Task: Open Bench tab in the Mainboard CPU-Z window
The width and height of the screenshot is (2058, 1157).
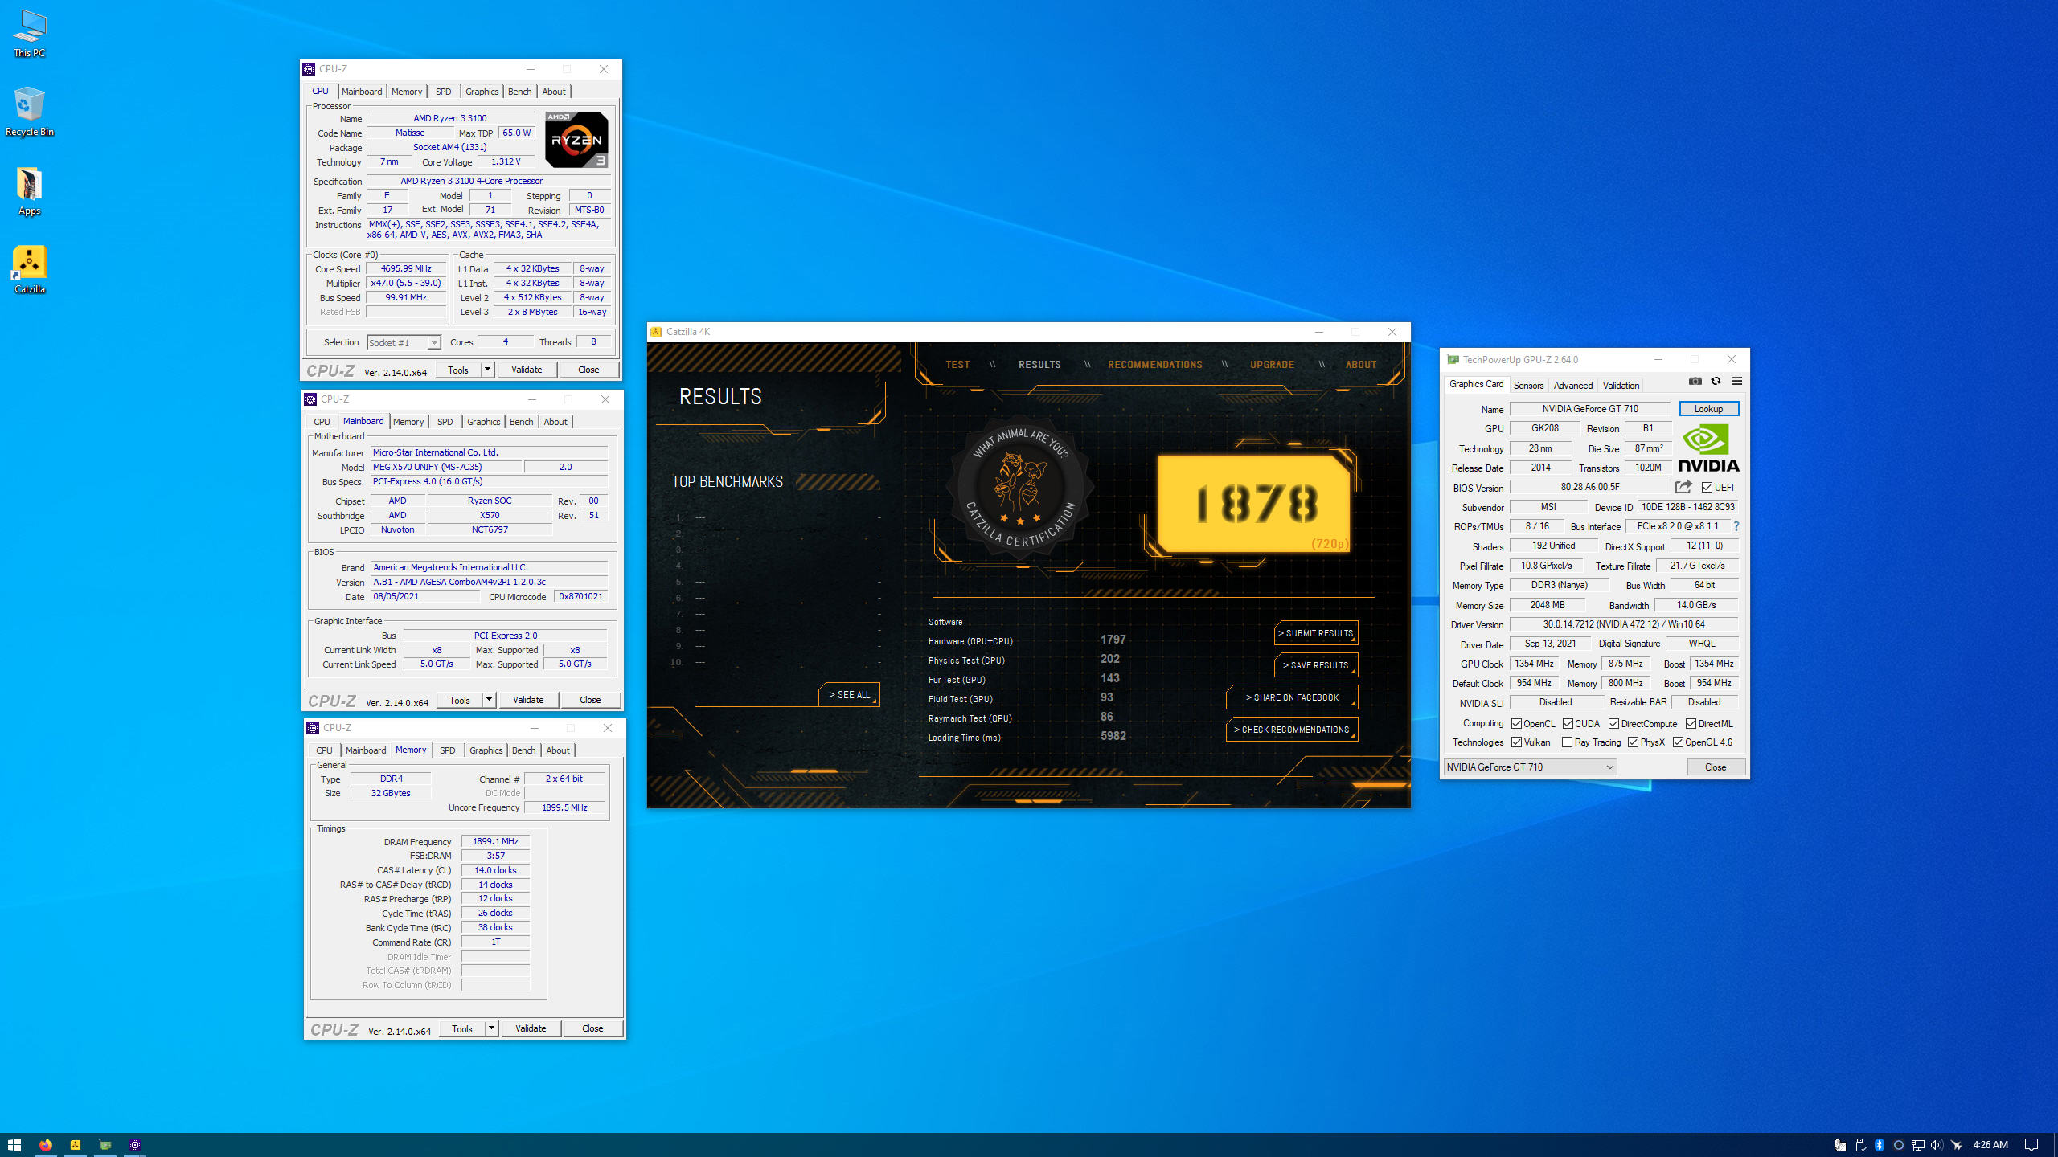Action: [521, 422]
